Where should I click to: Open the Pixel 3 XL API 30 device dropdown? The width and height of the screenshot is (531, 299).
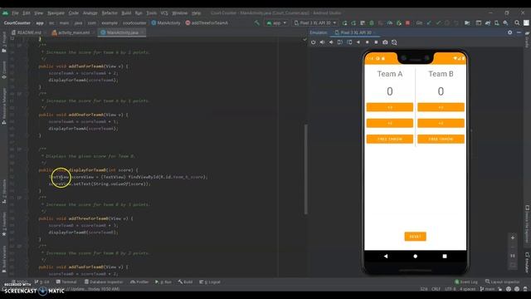point(315,23)
